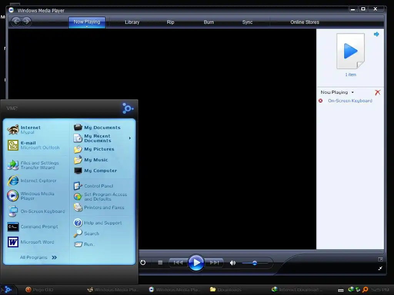Click the view full screen icon
The width and height of the screenshot is (394, 295).
[x=381, y=259]
